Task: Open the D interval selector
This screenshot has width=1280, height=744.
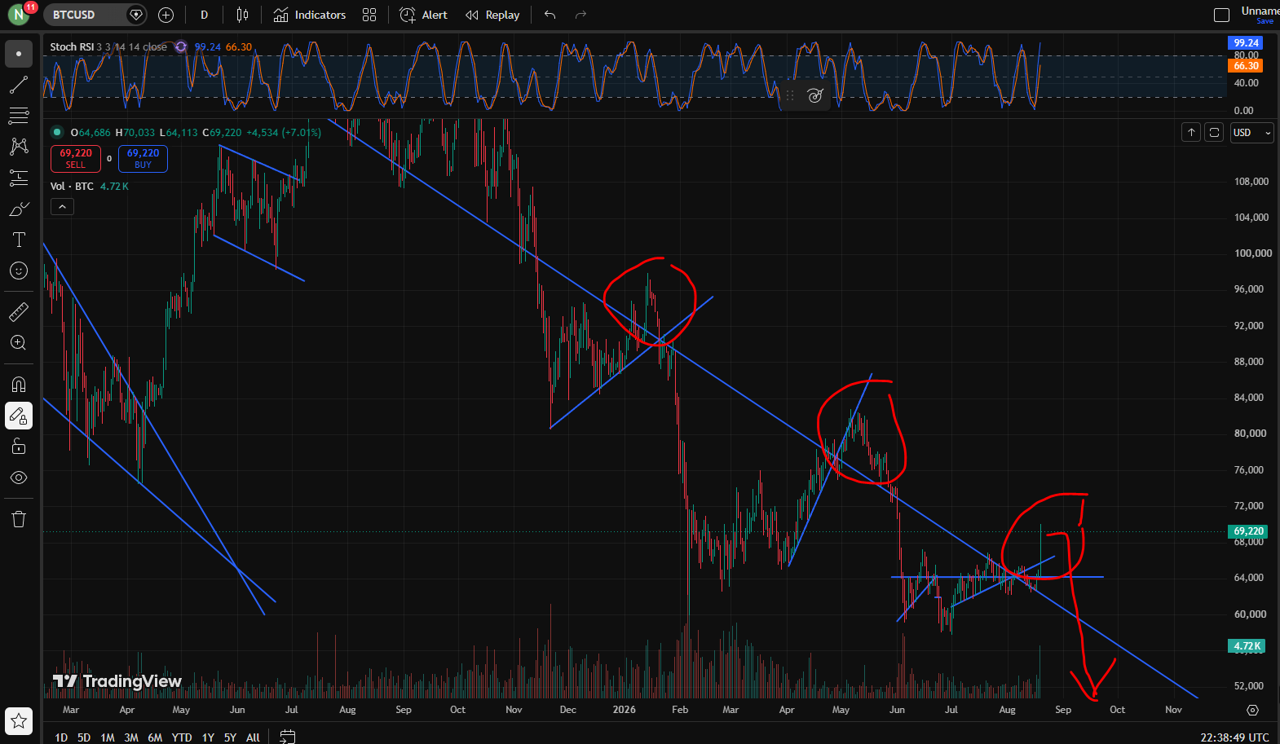Action: point(204,15)
